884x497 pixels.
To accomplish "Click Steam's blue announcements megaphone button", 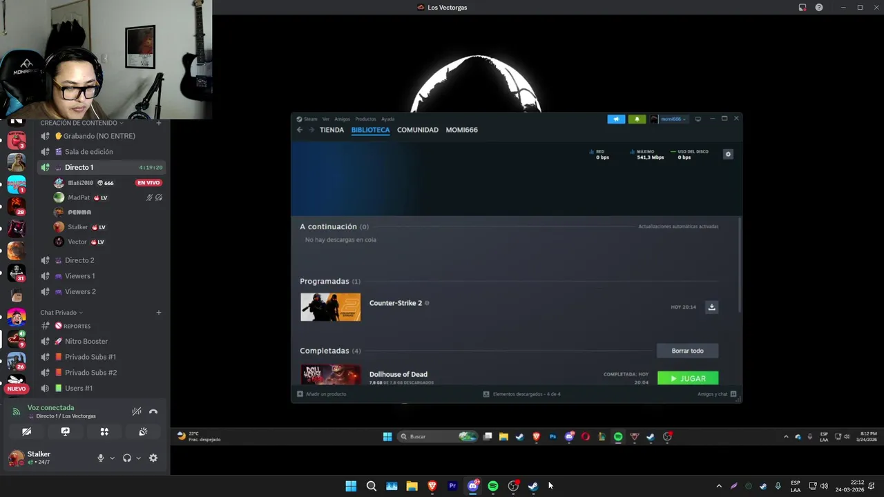I will pos(616,119).
